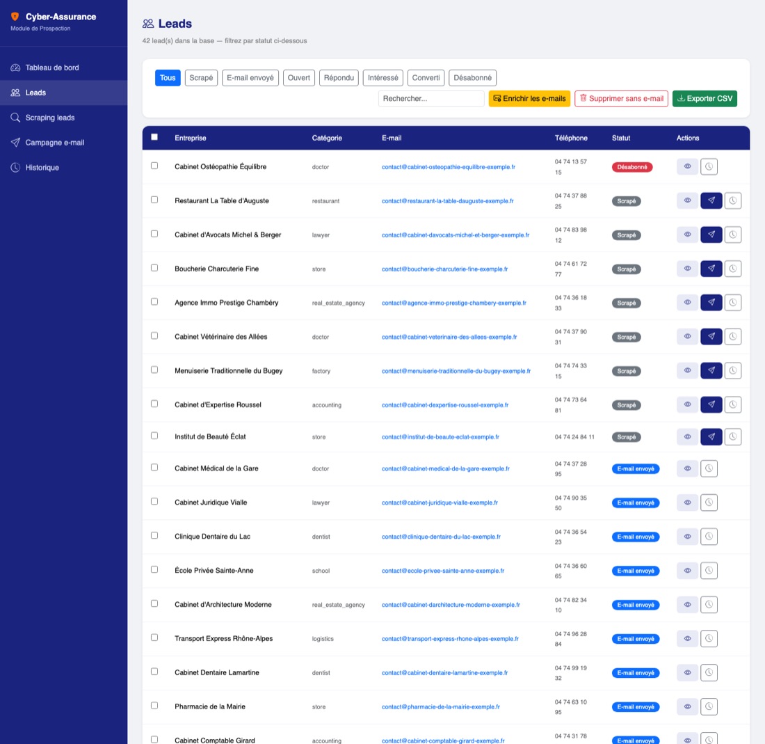Screen dimensions: 765x744
Task: Send email to Agence Immo Prestige Chambéry
Action: click(x=711, y=303)
